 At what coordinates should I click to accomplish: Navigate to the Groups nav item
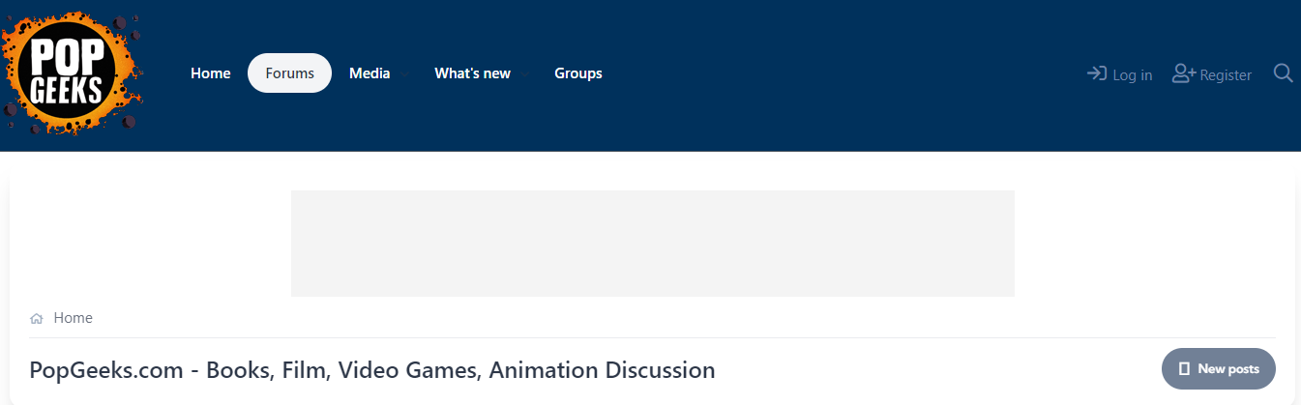[x=578, y=73]
